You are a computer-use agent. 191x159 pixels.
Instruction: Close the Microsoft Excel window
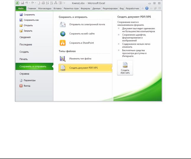point(159,3)
